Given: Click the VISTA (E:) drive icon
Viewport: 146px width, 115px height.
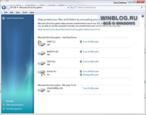Looking at the screenshot, I should coord(41,63).
